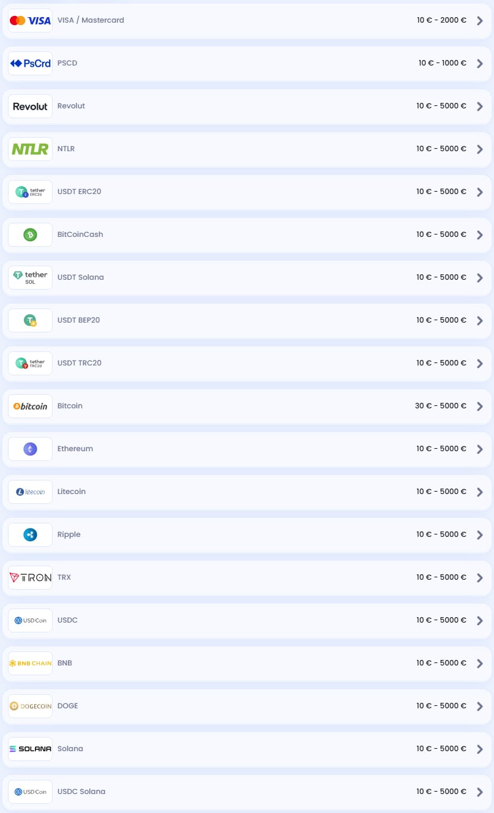Viewport: 494px width, 813px height.
Task: Click the DOGECOIN logo icon
Action: click(30, 706)
